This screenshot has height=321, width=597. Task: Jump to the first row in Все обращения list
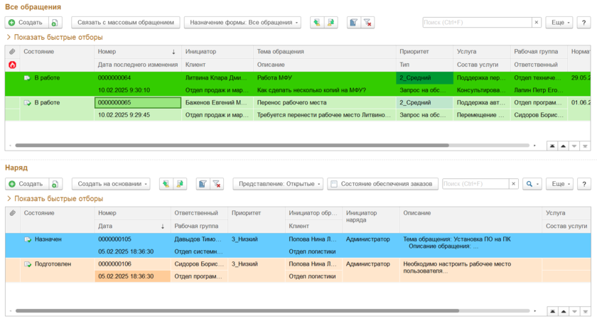click(x=552, y=146)
